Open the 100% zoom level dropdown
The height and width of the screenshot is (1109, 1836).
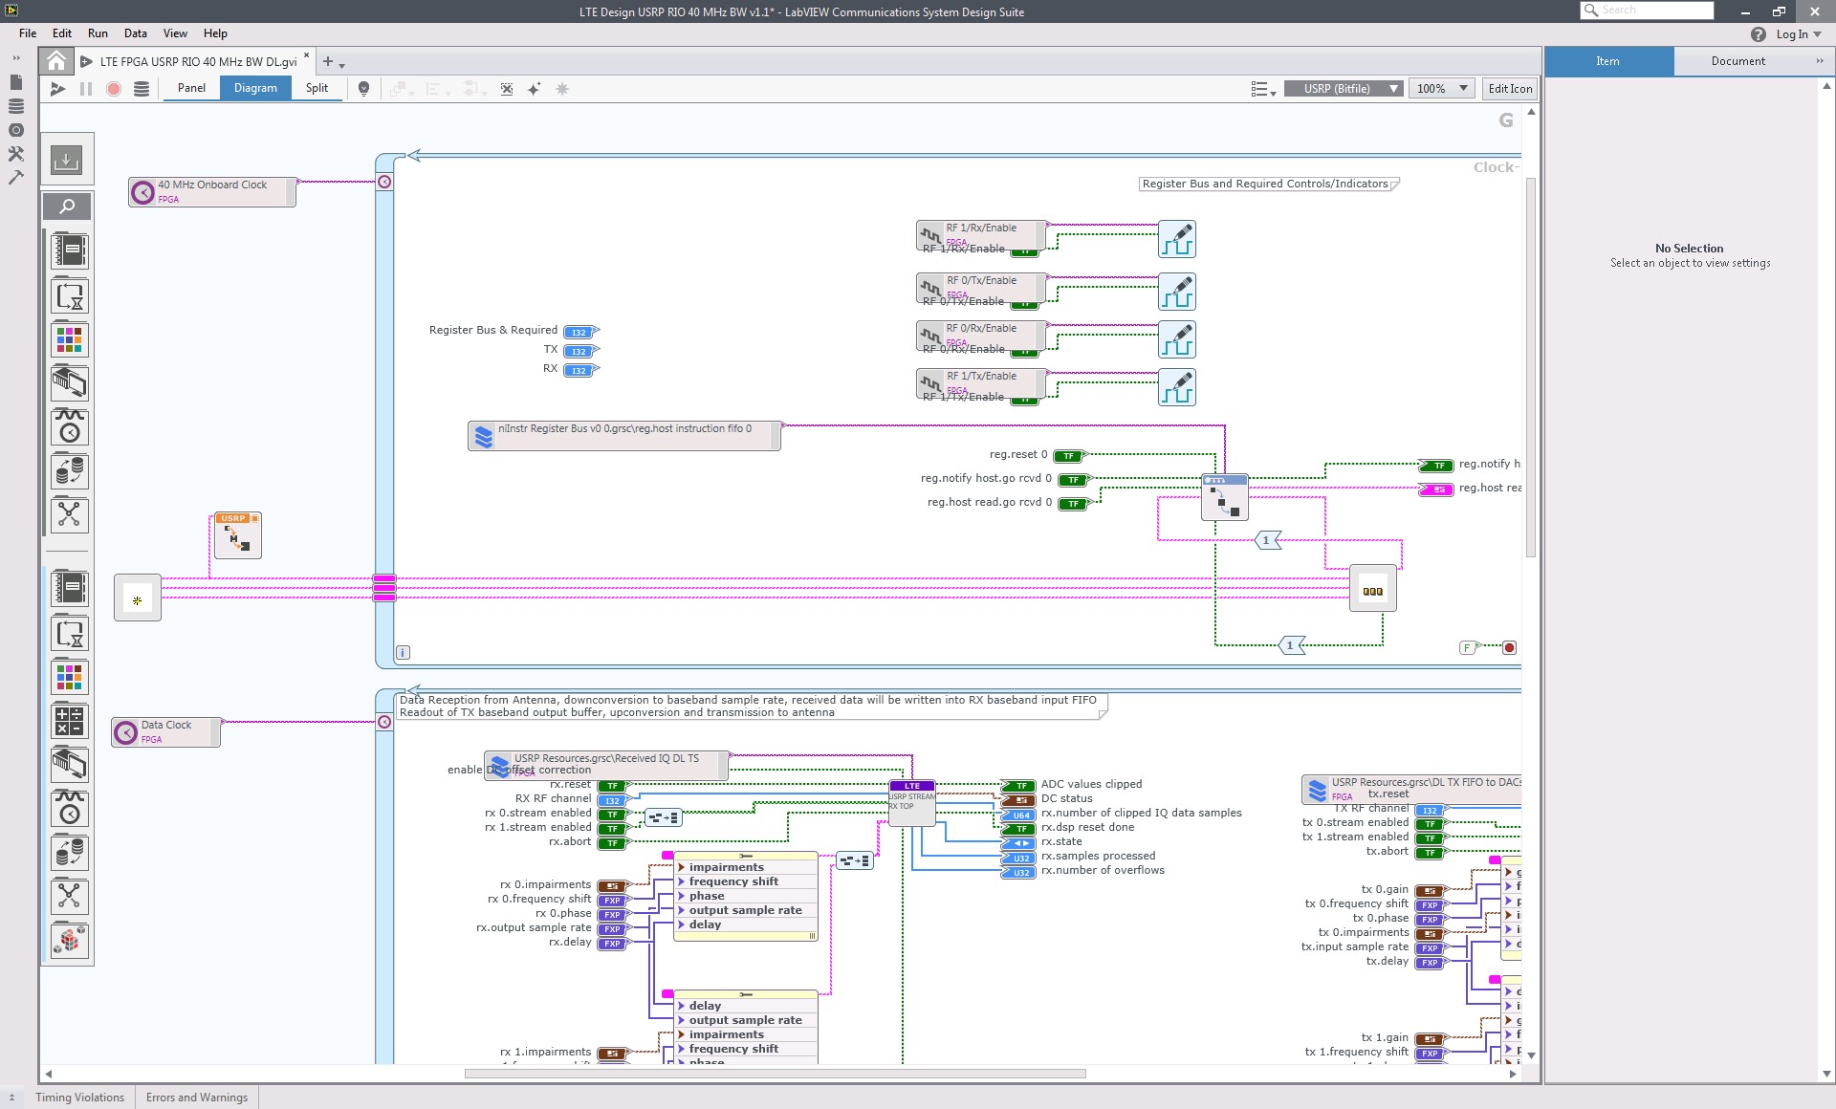coord(1443,89)
